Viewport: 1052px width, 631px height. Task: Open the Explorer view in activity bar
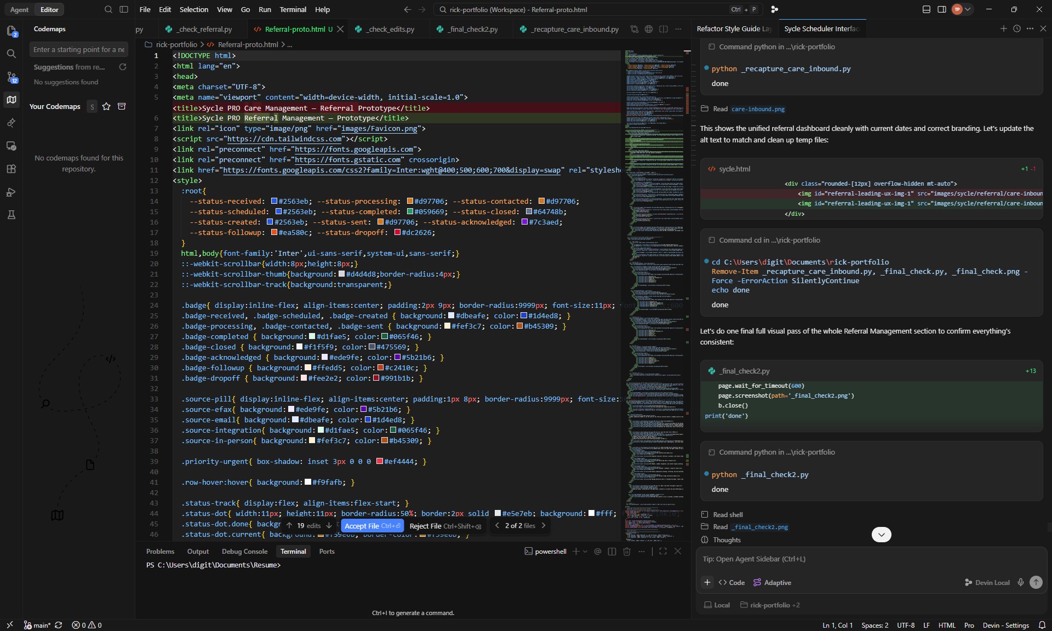pos(11,31)
